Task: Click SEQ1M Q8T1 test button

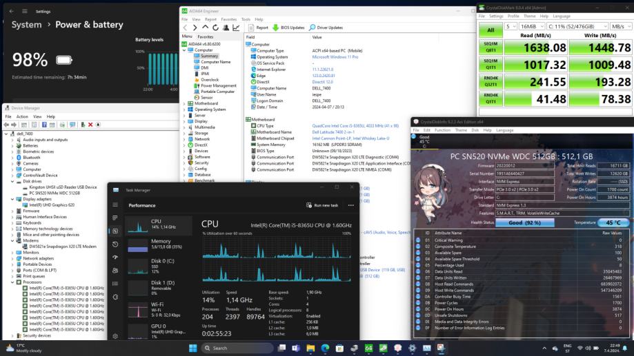Action: 491,48
